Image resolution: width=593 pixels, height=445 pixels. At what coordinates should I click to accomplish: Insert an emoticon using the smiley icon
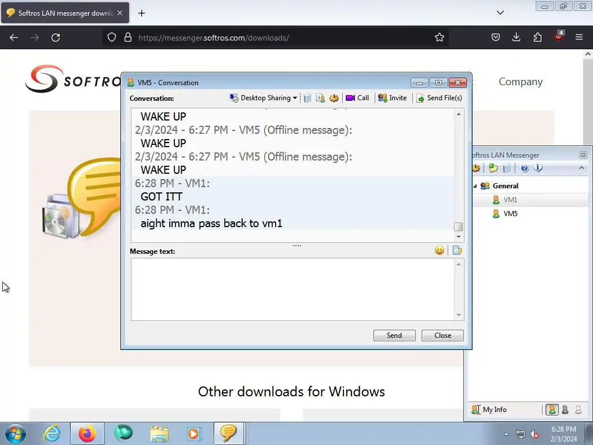pos(440,250)
